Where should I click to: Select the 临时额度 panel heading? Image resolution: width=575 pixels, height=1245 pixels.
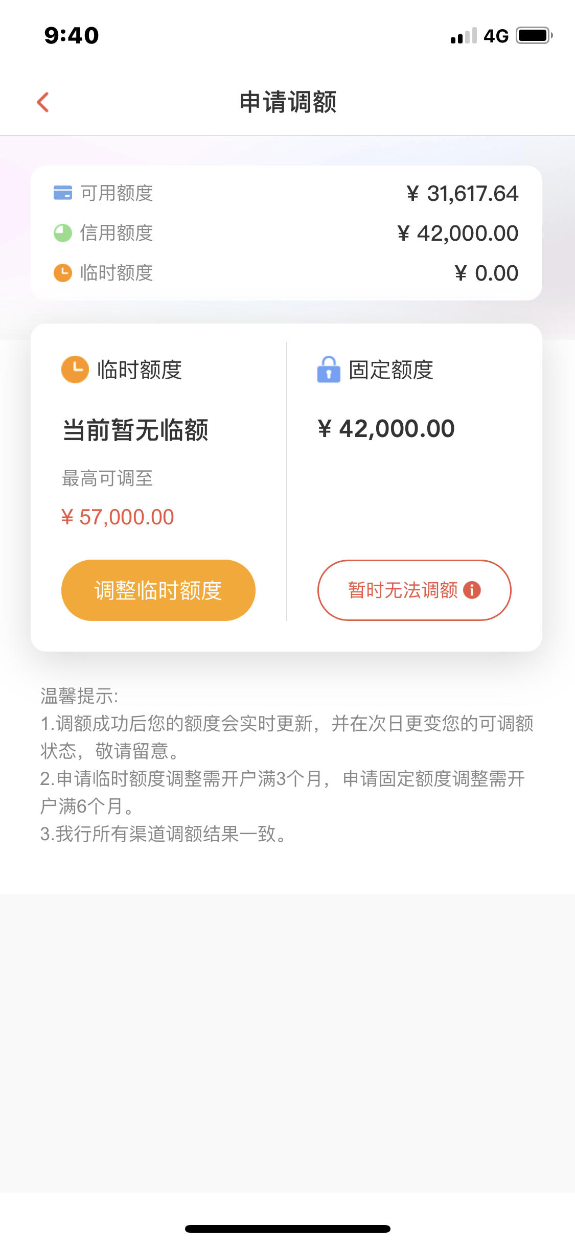point(140,370)
